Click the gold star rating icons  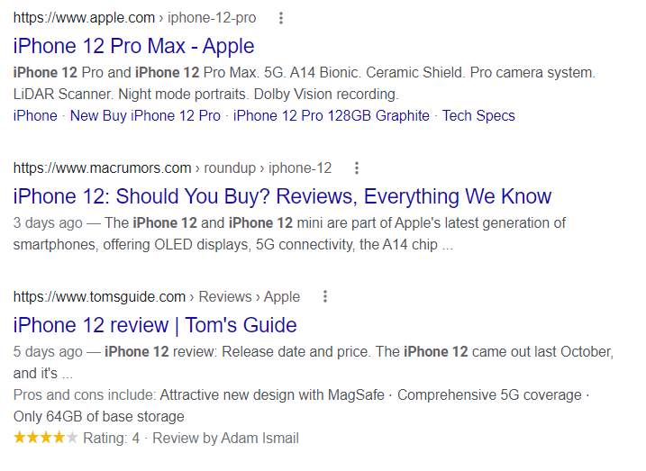point(46,439)
